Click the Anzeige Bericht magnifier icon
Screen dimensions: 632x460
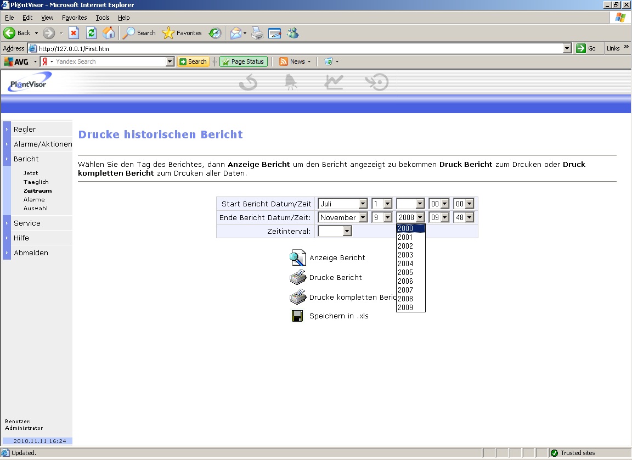(x=298, y=258)
